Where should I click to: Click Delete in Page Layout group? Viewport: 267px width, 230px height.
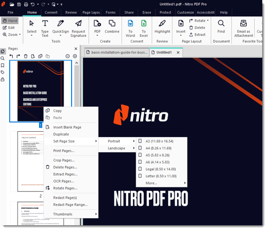pos(197,28)
